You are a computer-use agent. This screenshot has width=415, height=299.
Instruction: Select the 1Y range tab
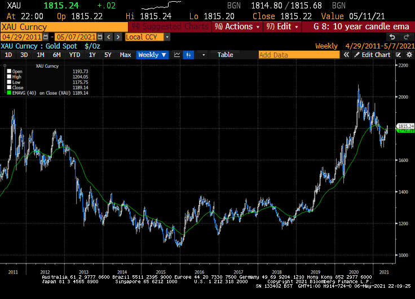pos(92,55)
